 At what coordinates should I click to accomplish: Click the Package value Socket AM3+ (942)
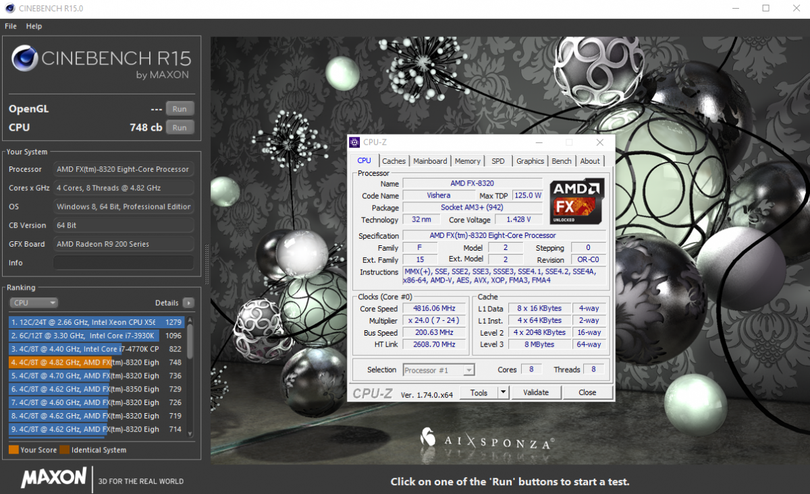(x=473, y=208)
